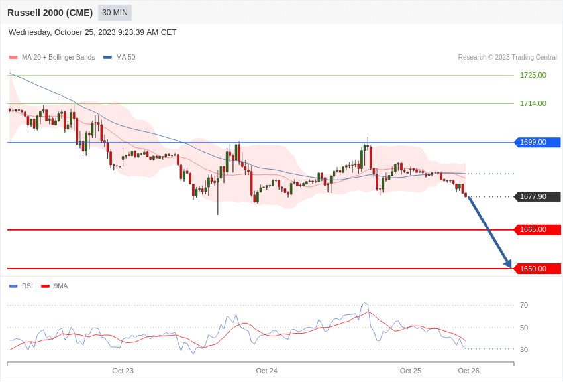Click the RSI 30 axis value
Screen dimensions: 563x382
coord(524,350)
